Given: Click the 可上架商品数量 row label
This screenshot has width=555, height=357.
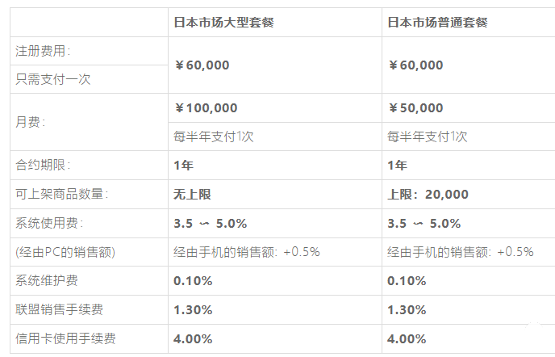Looking at the screenshot, I should tap(61, 194).
